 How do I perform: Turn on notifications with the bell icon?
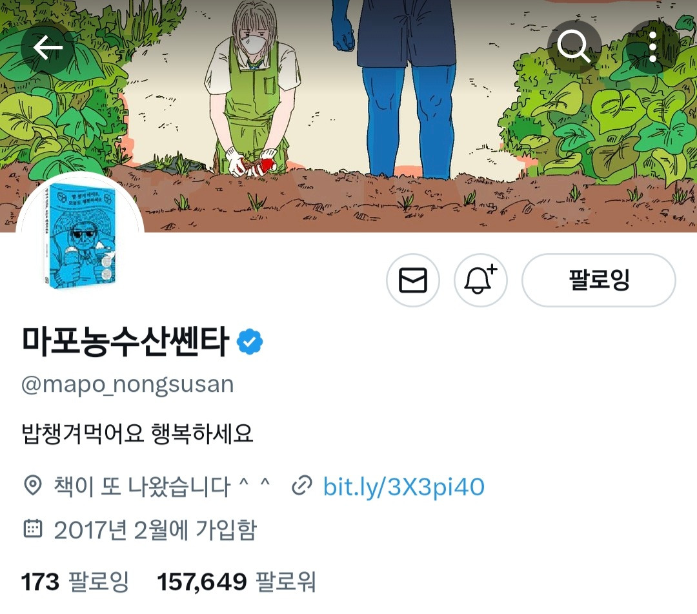click(481, 280)
